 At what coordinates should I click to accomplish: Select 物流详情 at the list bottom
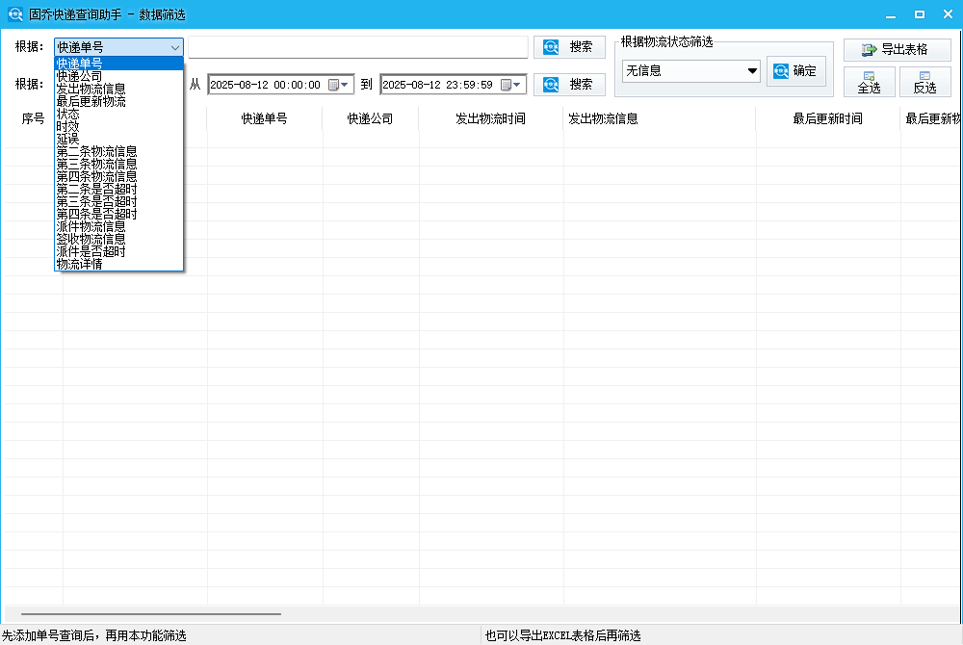(79, 264)
